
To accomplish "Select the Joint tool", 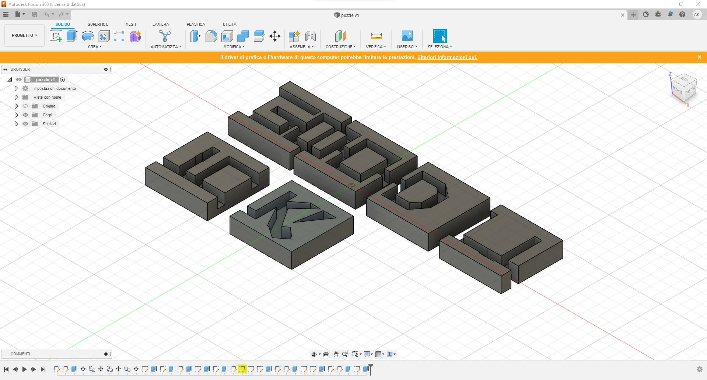I will point(310,36).
